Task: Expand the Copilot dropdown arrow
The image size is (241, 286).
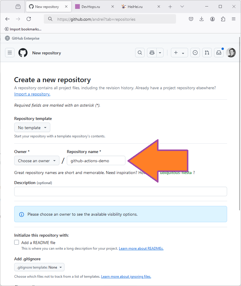Action: point(160,53)
